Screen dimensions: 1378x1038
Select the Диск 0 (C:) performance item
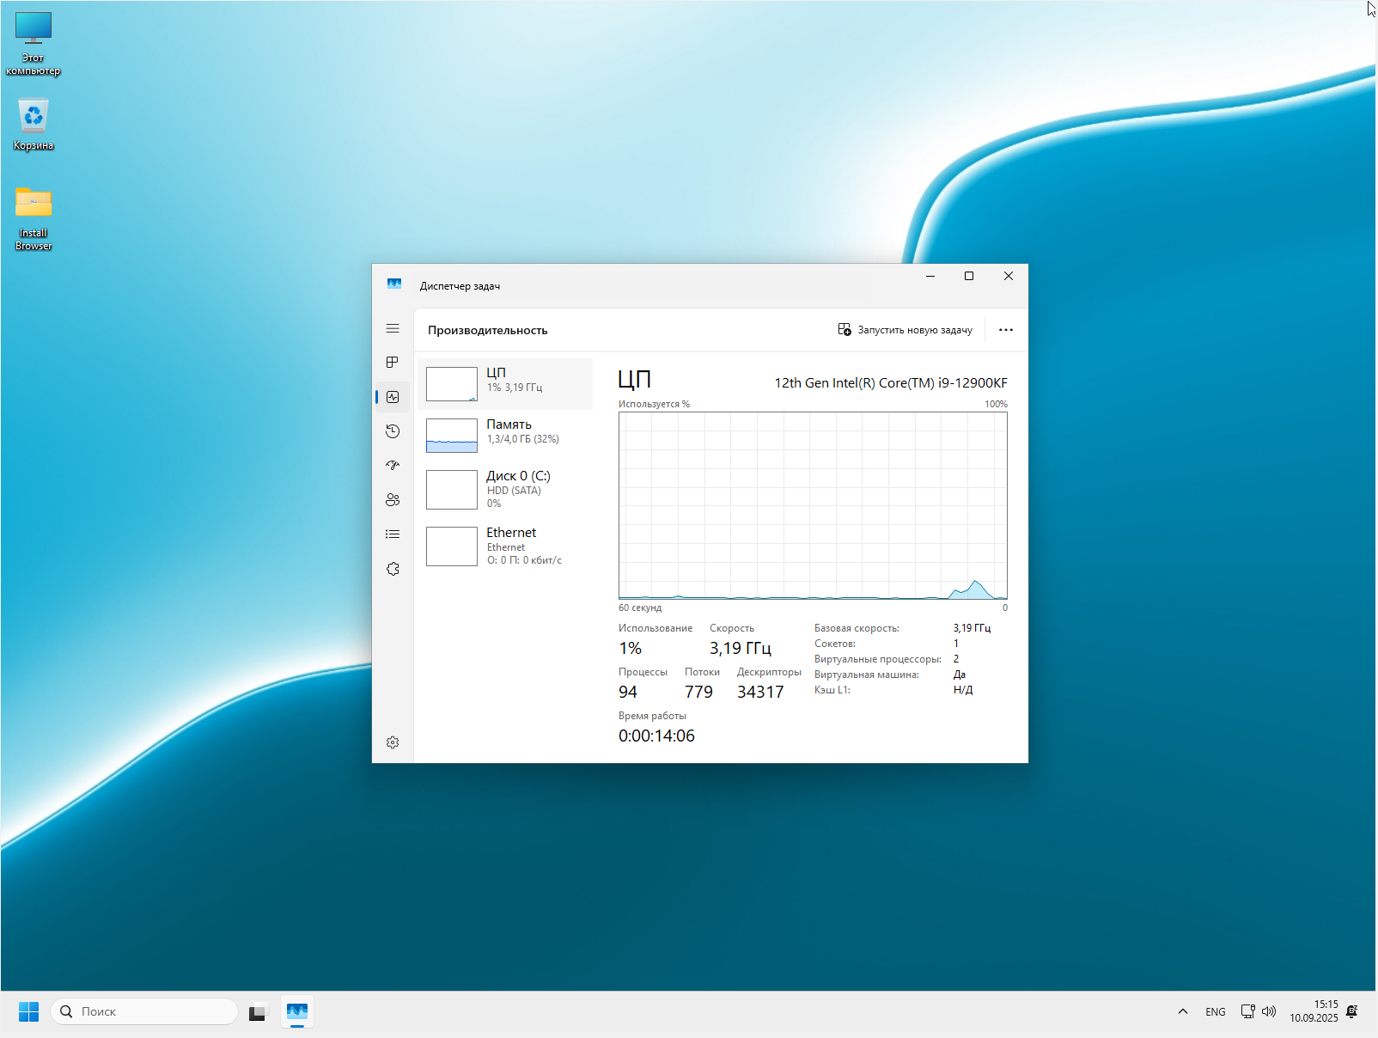[x=505, y=489]
